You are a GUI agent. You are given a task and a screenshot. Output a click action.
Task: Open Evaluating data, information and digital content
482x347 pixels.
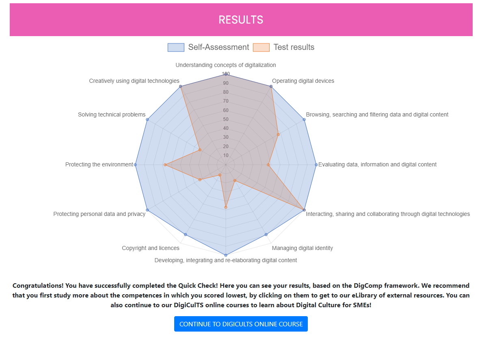tap(377, 164)
